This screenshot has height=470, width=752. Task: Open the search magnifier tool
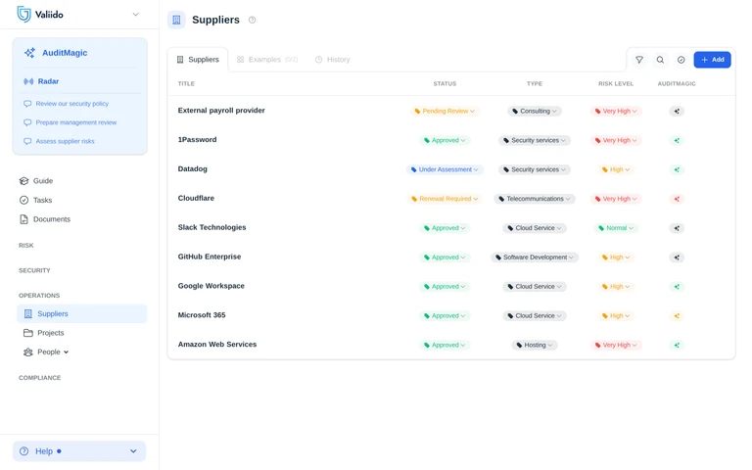660,60
